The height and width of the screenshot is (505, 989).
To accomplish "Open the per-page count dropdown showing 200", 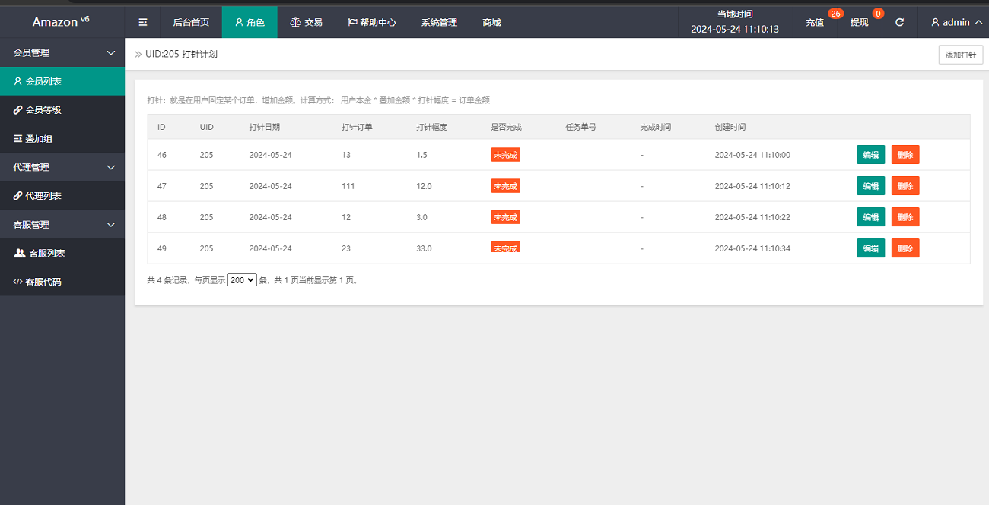I will (x=242, y=279).
